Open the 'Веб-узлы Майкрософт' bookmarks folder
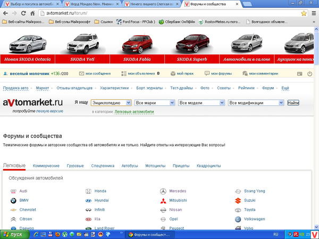Viewport: 319px width, 239px height. [x=70, y=22]
